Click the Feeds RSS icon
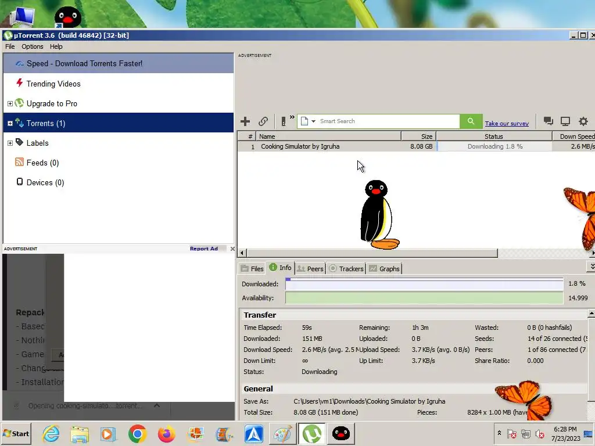The image size is (595, 446). (x=19, y=162)
